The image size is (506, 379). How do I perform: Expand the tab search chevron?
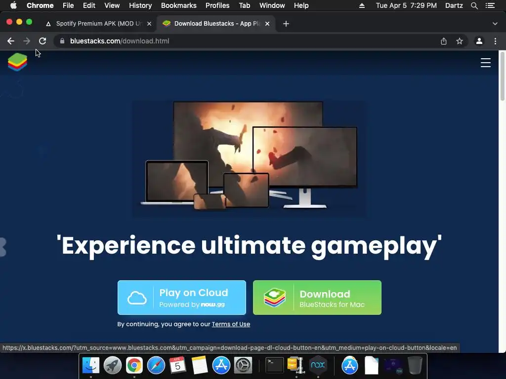[495, 24]
